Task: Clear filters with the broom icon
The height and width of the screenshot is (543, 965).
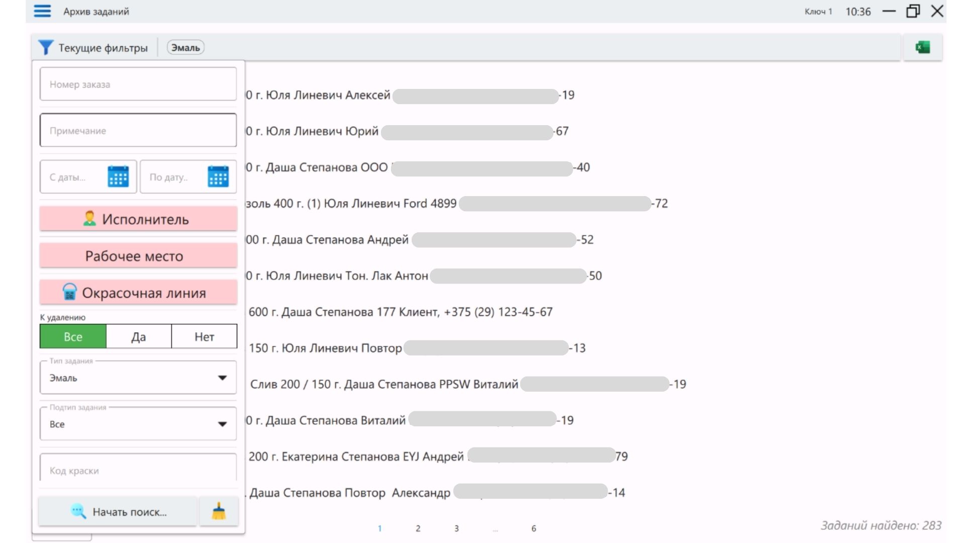Action: (219, 512)
